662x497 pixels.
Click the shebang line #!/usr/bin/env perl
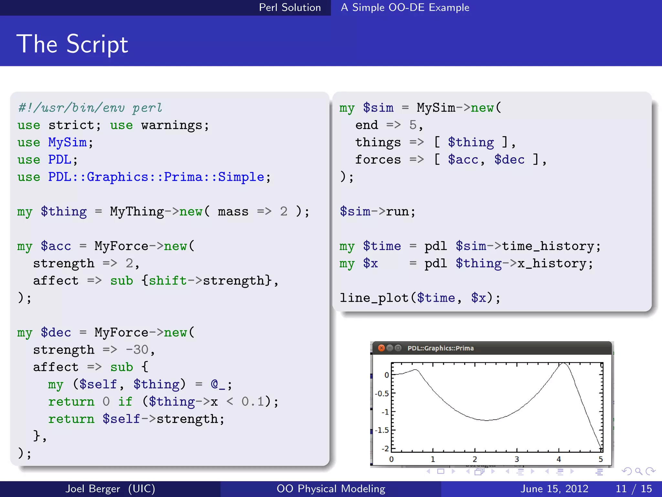click(90, 108)
